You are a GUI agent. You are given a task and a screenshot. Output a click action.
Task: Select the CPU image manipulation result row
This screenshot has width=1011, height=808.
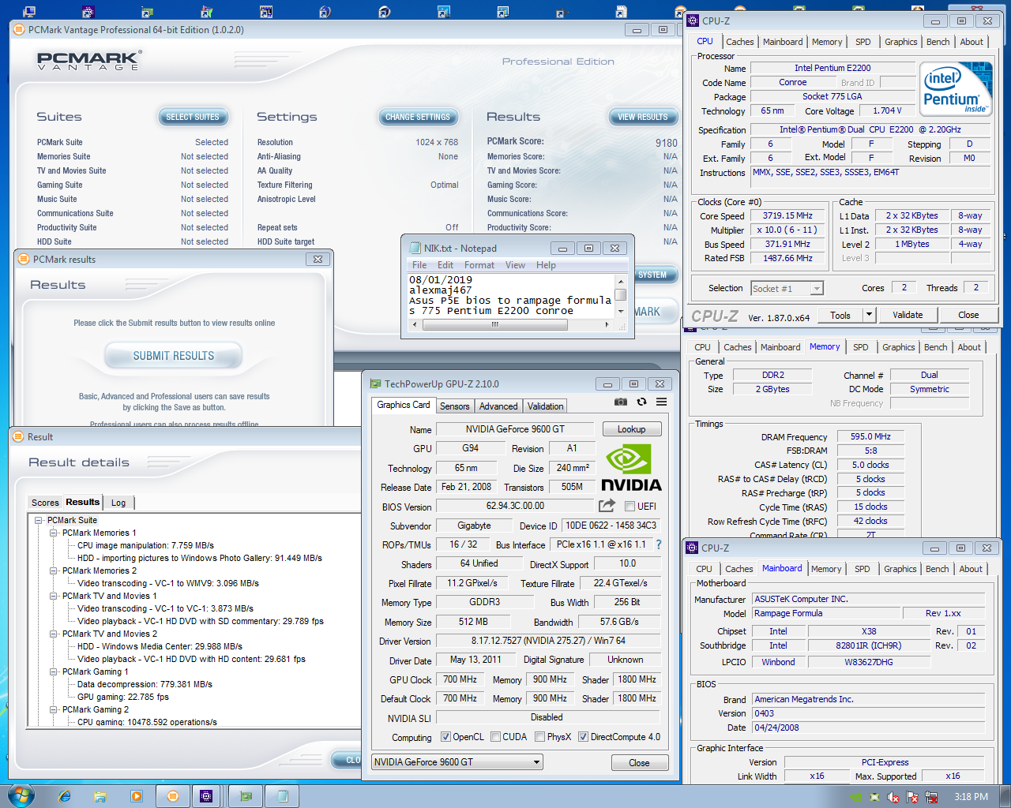(x=145, y=545)
